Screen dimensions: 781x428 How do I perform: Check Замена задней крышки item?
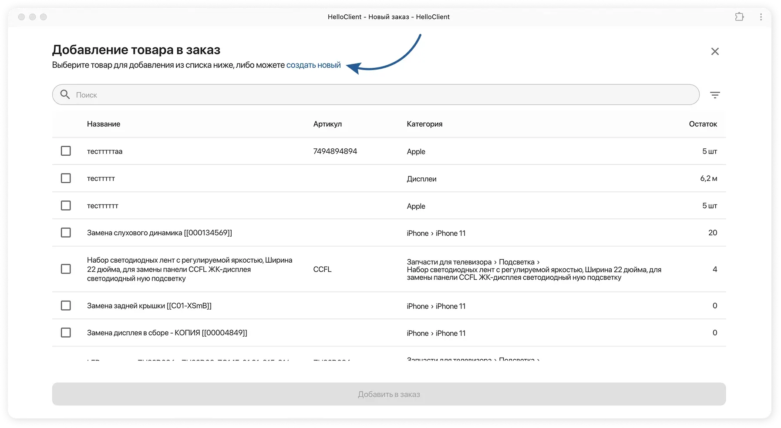tap(66, 306)
